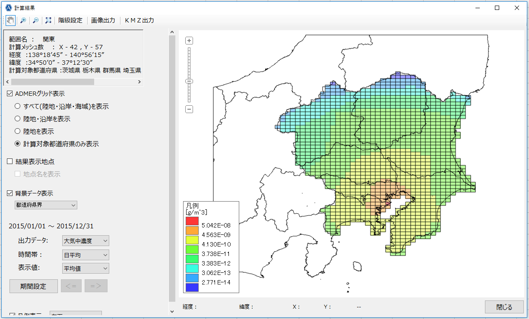Click the cyan 3.062E-13 legend swatch
The height and width of the screenshot is (319, 529).
pos(192,268)
